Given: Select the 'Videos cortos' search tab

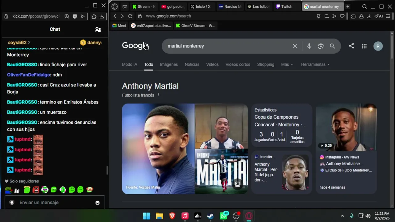Looking at the screenshot, I should pyautogui.click(x=238, y=64).
